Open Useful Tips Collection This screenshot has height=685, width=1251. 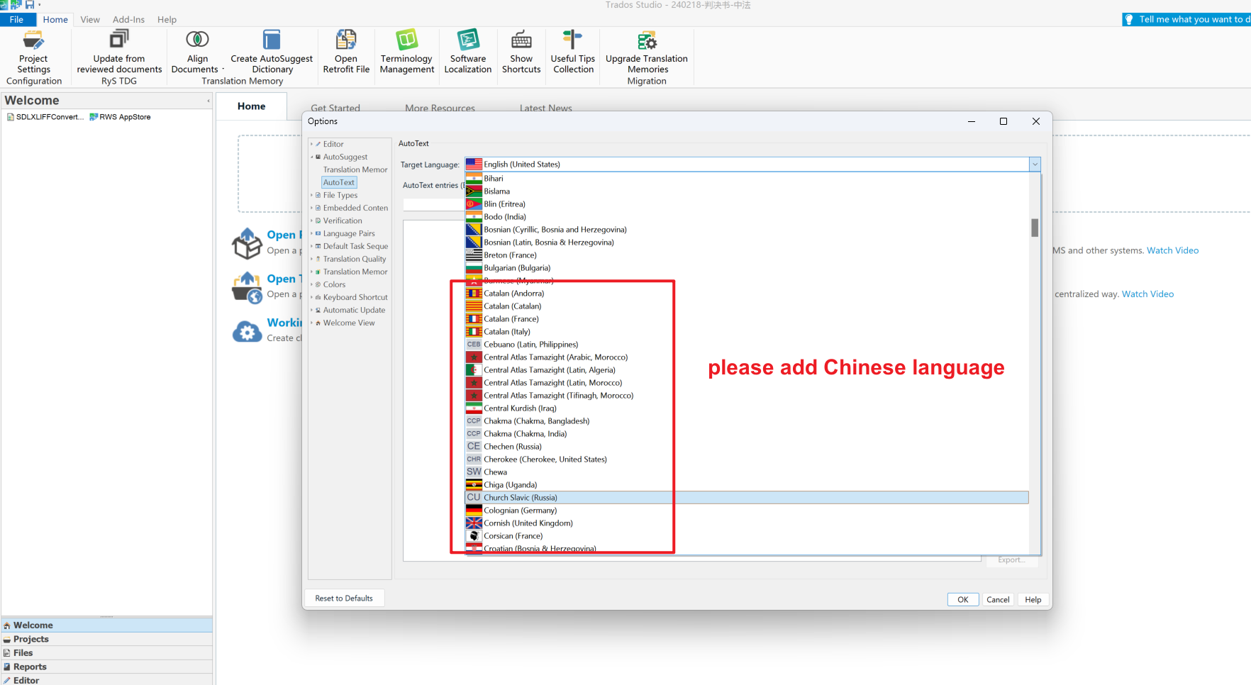coord(573,52)
